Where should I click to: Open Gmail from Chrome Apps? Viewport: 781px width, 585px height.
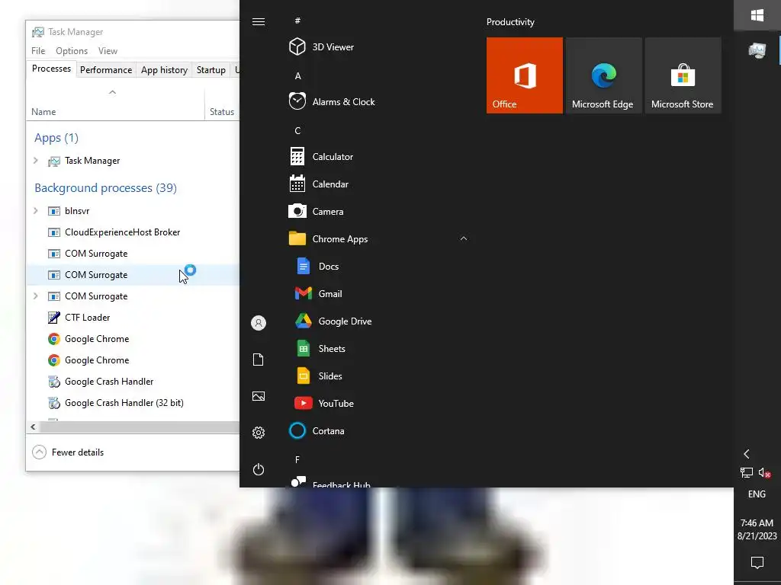click(378, 293)
